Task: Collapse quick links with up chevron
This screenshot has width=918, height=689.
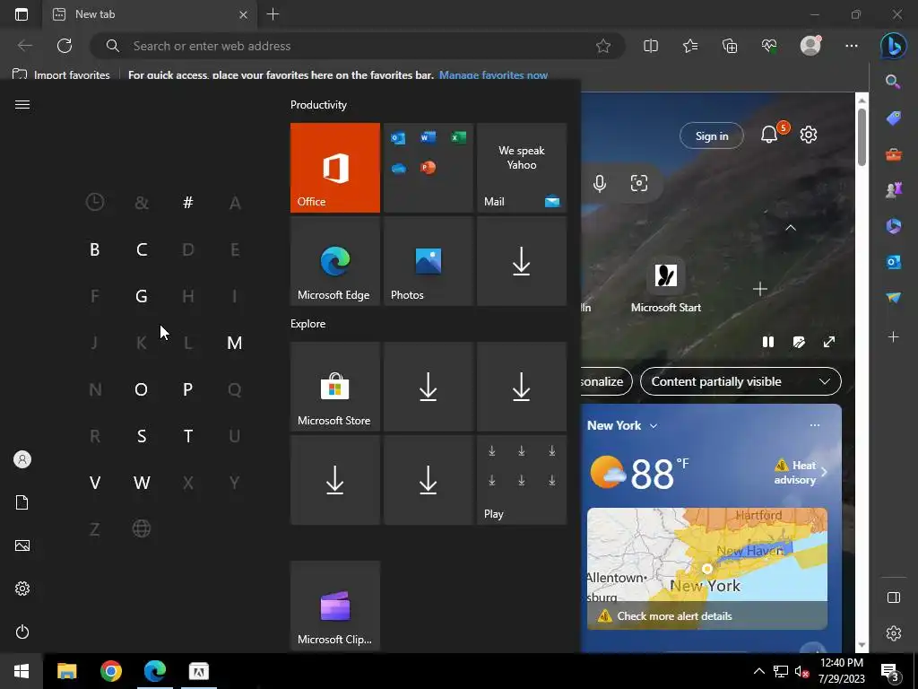Action: click(791, 227)
